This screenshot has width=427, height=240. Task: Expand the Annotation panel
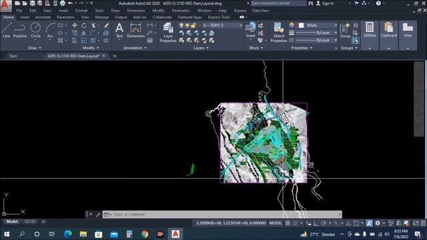click(x=135, y=48)
